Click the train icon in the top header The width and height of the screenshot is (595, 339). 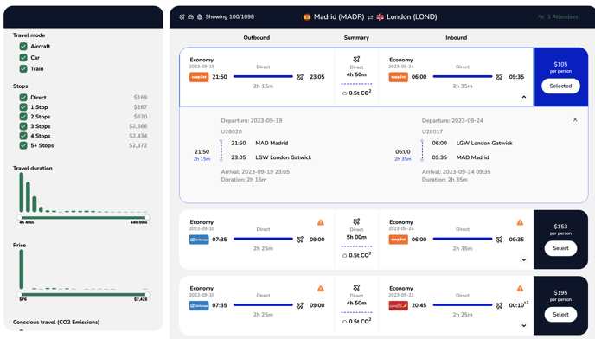(199, 16)
